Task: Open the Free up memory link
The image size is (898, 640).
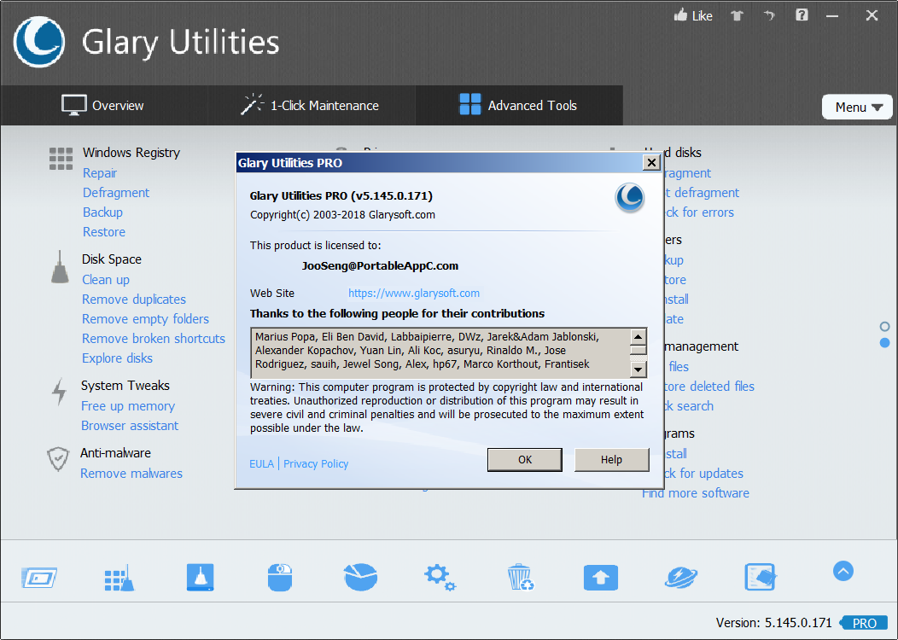Action: click(x=128, y=406)
